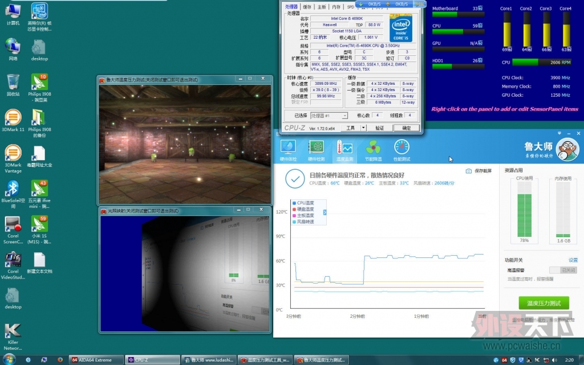This screenshot has height=365, width=584.
Task: Switch to 鲁大师 www.ludashi taskbar item
Action: pos(209,360)
